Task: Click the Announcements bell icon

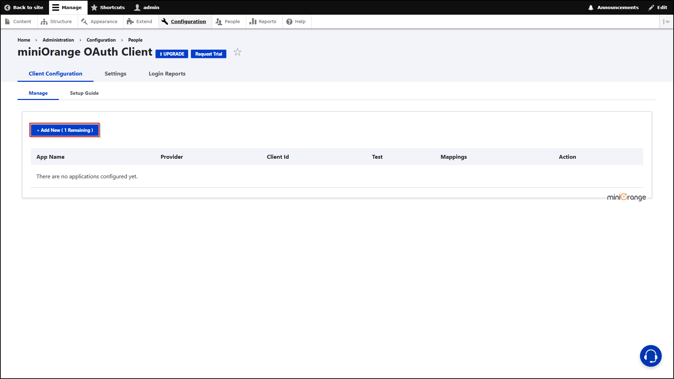Action: [591, 7]
